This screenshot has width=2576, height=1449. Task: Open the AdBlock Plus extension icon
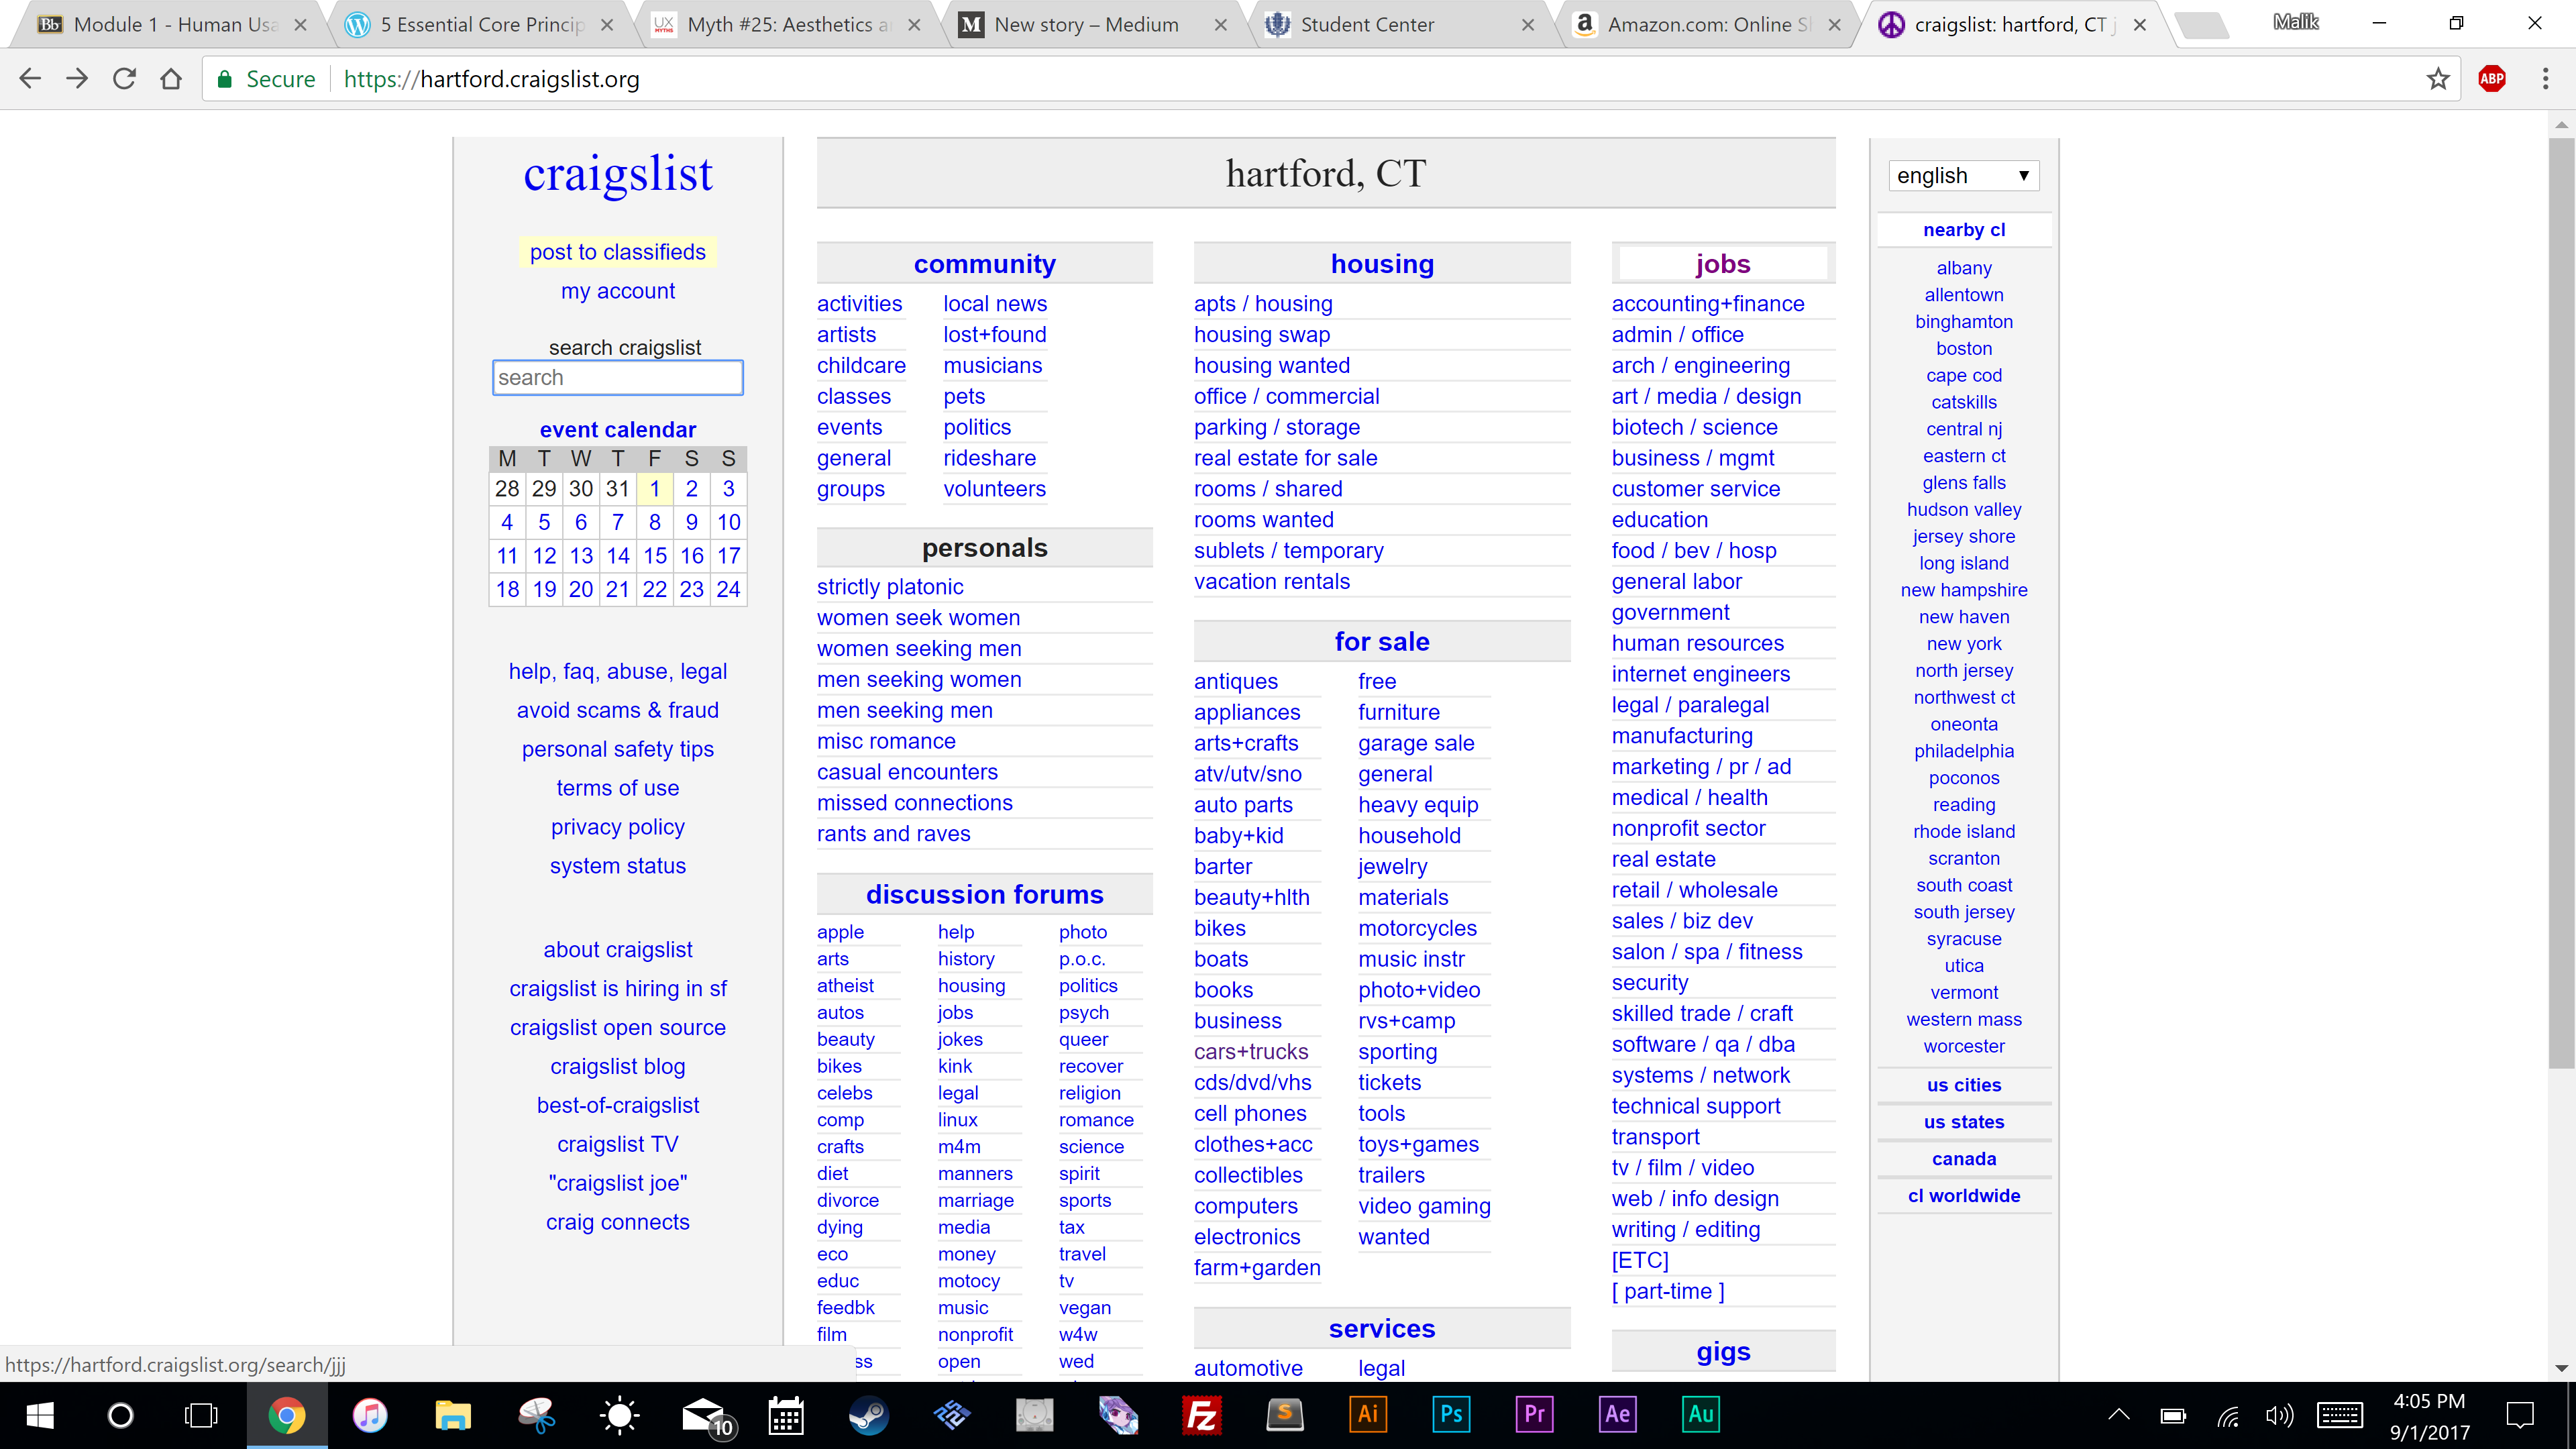[2491, 79]
